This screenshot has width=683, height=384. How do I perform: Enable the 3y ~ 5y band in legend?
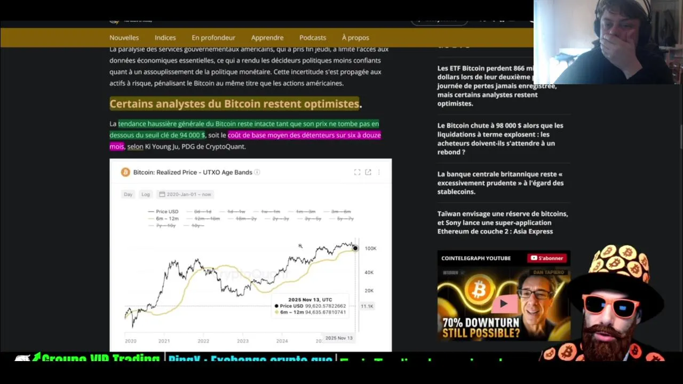[x=309, y=219]
